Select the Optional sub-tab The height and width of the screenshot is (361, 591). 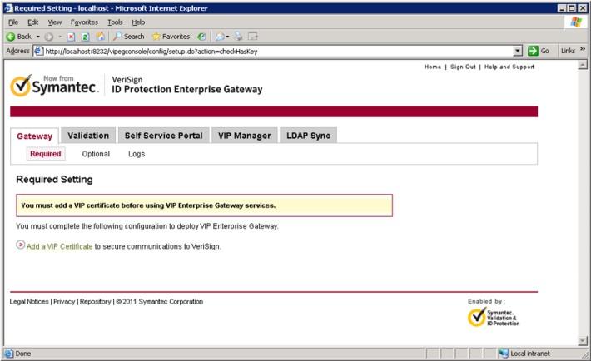pyautogui.click(x=96, y=154)
